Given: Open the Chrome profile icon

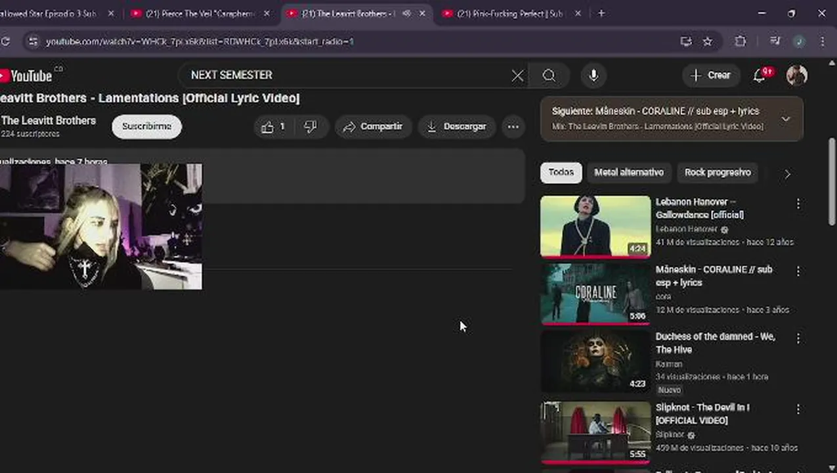Looking at the screenshot, I should click(799, 41).
